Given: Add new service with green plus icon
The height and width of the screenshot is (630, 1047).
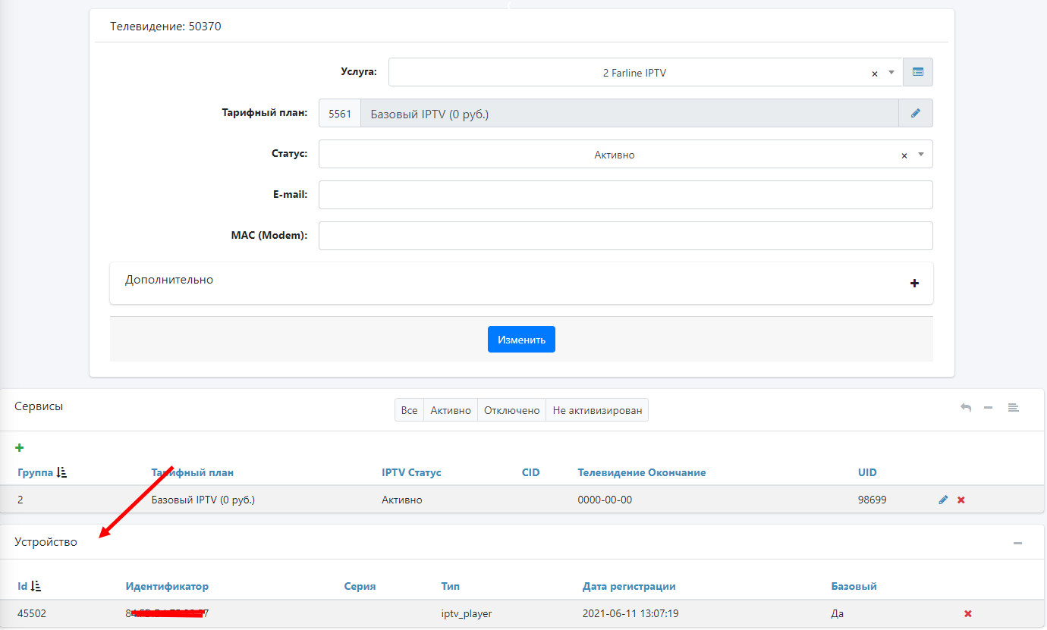Looking at the screenshot, I should (20, 448).
